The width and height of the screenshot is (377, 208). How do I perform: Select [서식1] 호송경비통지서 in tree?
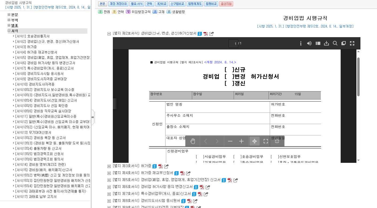coord(32,36)
